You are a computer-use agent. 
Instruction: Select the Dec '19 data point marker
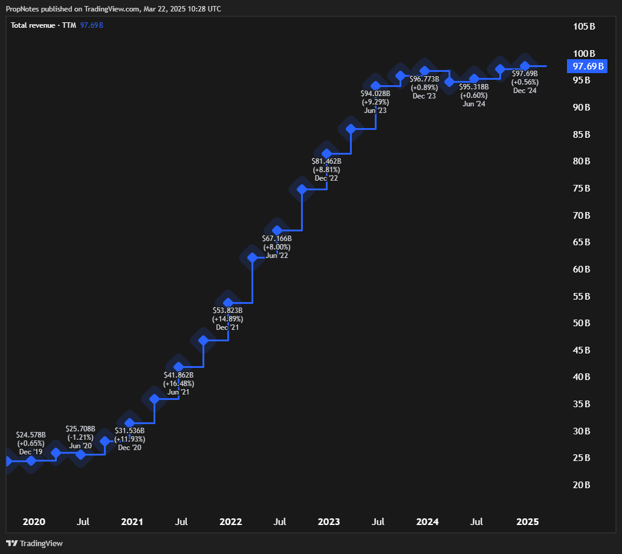pyautogui.click(x=30, y=460)
